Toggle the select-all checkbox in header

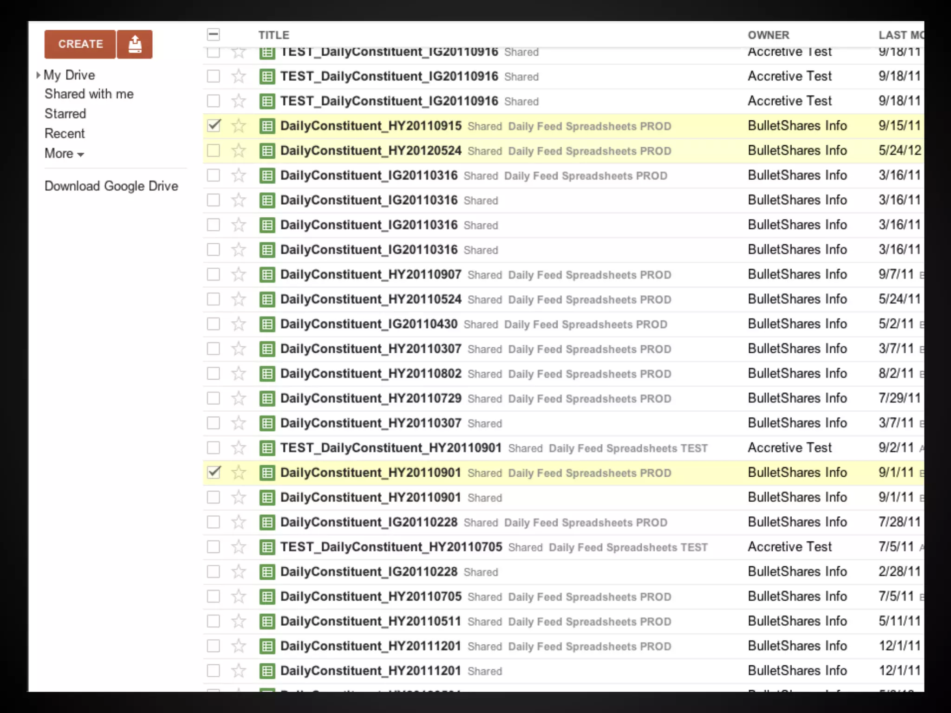point(214,35)
